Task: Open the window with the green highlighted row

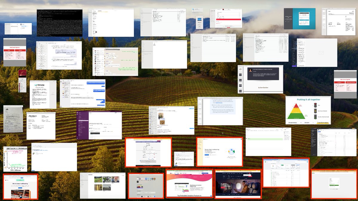Action: point(268,142)
